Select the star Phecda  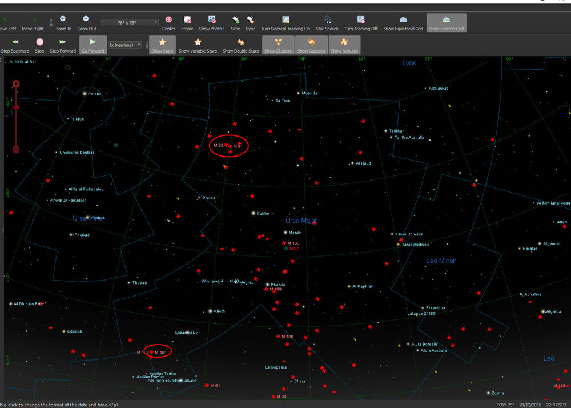coord(267,285)
